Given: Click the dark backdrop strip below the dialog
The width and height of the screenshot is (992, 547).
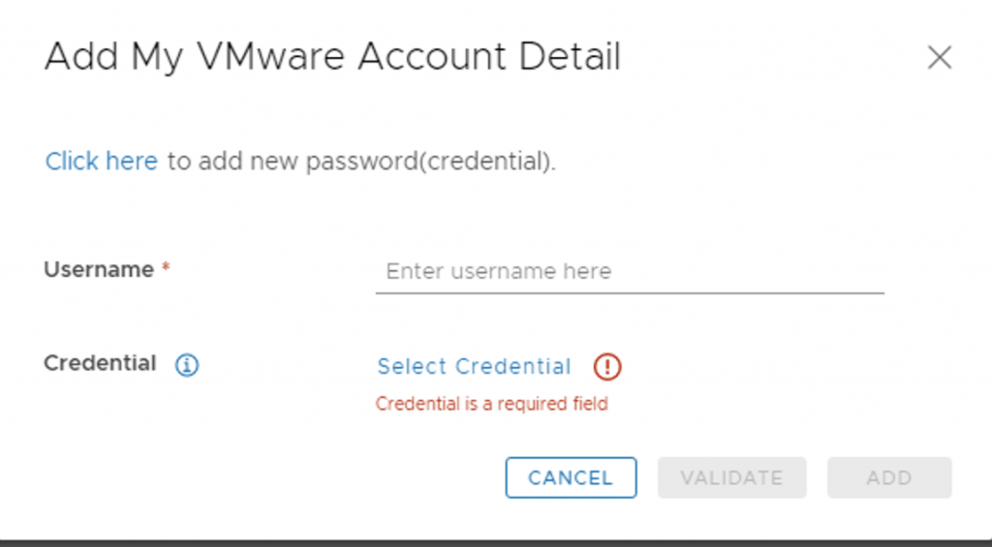Looking at the screenshot, I should coord(496,542).
